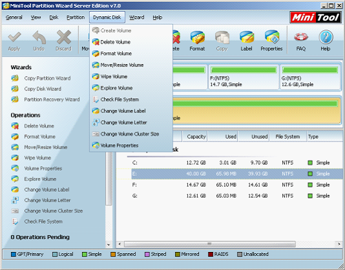Open the Wizard menu

(x=137, y=17)
